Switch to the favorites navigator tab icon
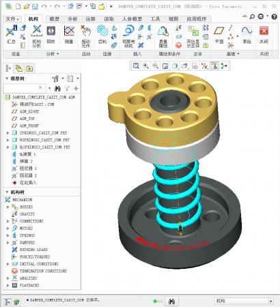280x307 pixels. (x=29, y=68)
